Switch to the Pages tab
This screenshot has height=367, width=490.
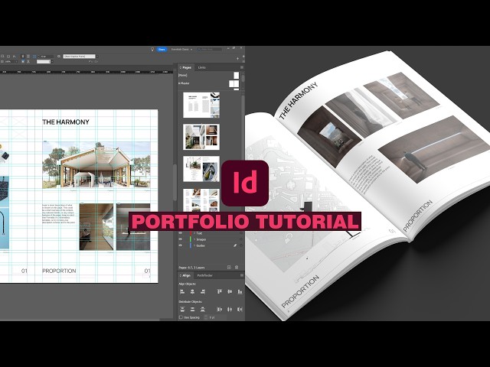187,67
